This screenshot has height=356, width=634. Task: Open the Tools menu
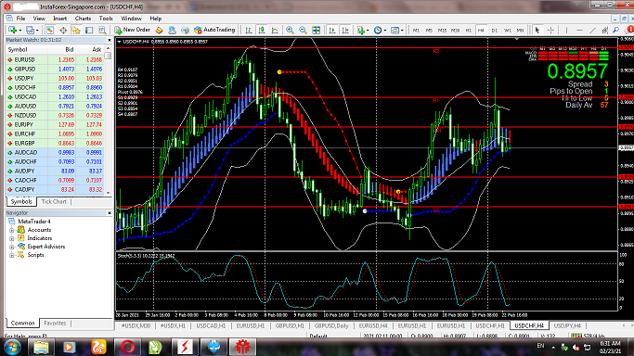point(106,19)
